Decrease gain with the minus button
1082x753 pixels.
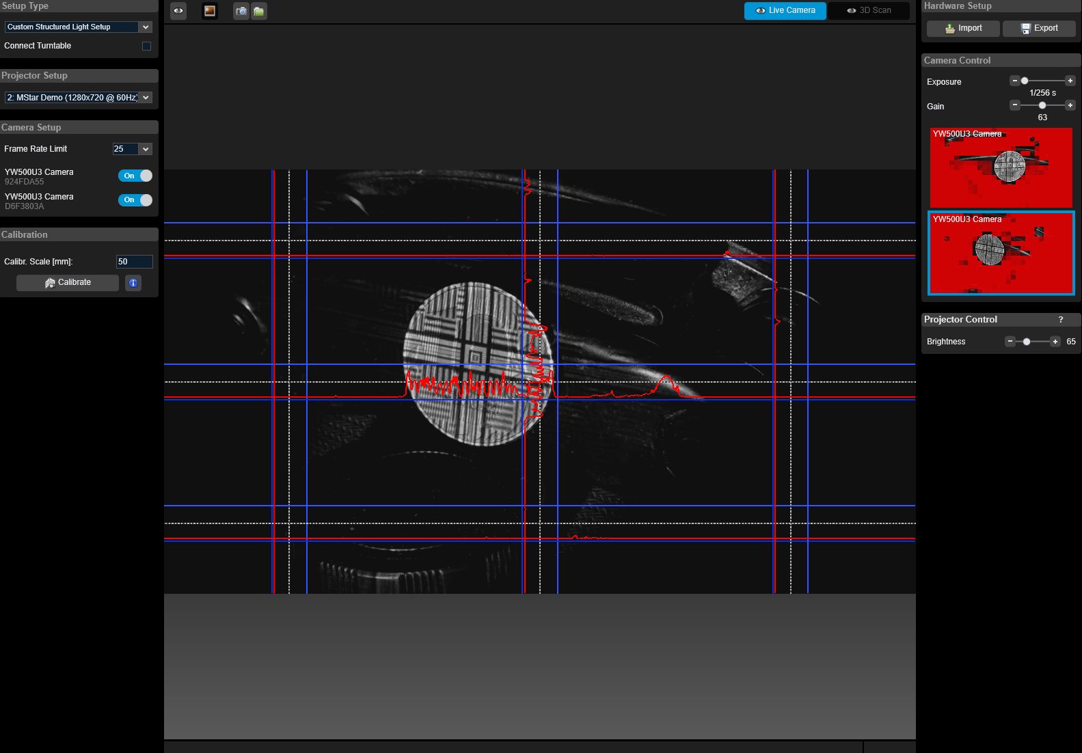1015,105
